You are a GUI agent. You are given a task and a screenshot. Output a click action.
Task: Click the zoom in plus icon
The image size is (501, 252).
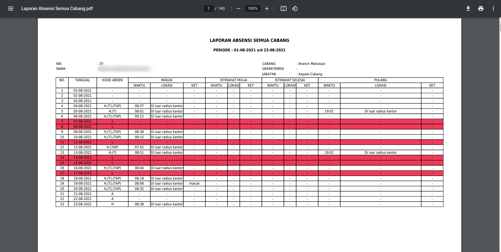267,9
